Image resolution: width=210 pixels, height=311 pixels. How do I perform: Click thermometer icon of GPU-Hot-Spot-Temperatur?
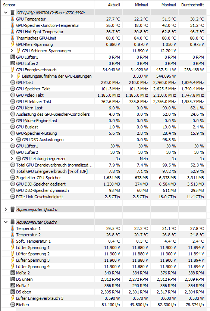pyautogui.click(x=12, y=32)
